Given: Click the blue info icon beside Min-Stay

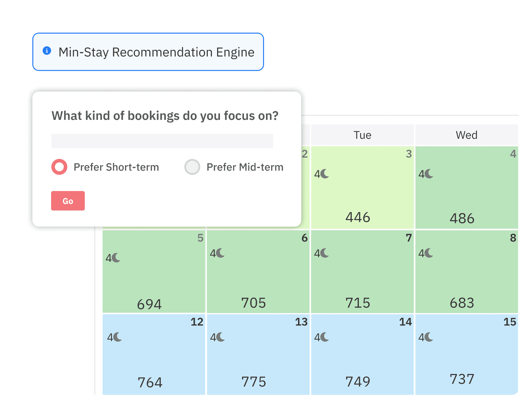Looking at the screenshot, I should [x=47, y=51].
